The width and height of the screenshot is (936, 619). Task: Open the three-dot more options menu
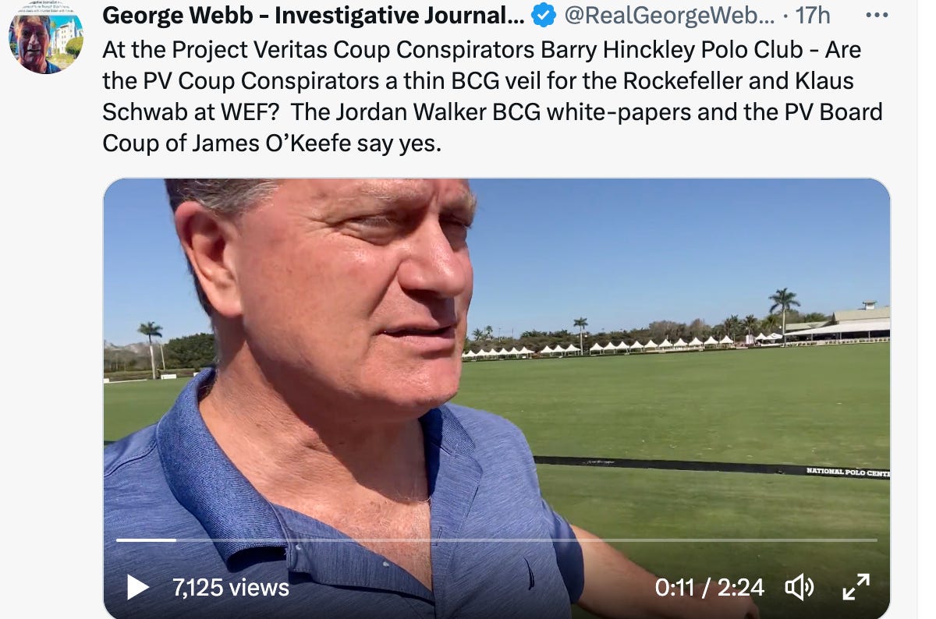[877, 15]
